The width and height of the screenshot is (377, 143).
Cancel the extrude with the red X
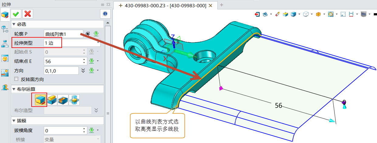pos(28,14)
